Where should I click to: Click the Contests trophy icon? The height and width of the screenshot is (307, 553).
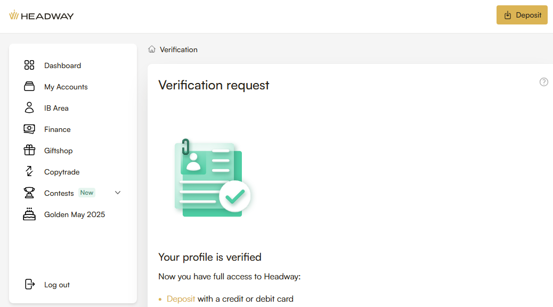[29, 193]
